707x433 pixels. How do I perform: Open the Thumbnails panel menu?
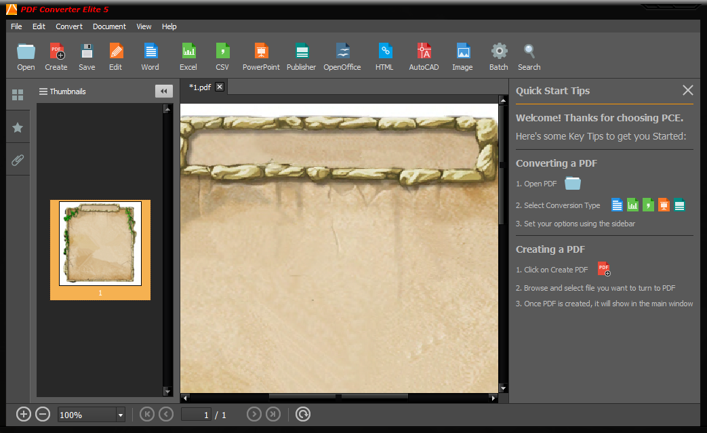(43, 91)
